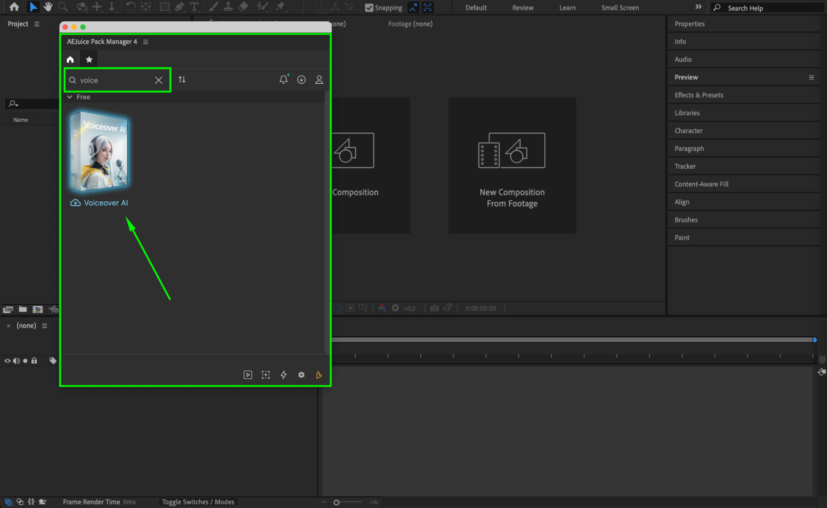Select the Rectangle shape tool
This screenshot has width=827, height=508.
click(164, 7)
